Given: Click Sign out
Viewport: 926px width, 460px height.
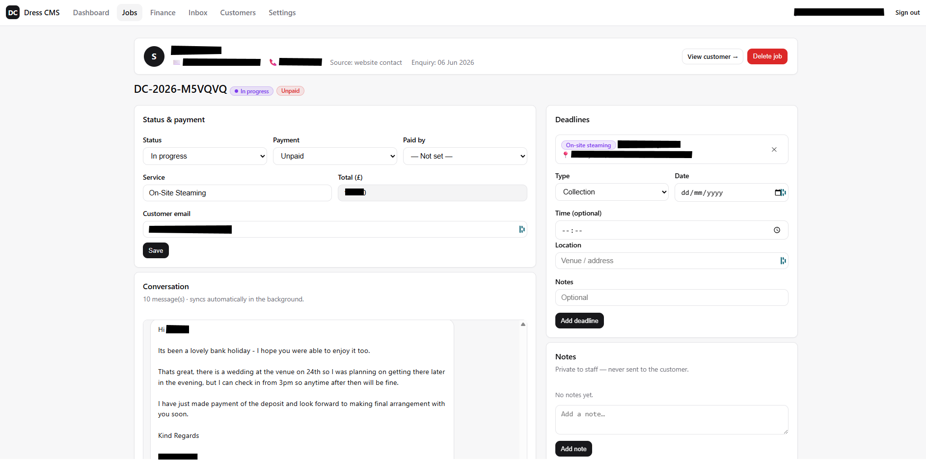Looking at the screenshot, I should coord(907,13).
